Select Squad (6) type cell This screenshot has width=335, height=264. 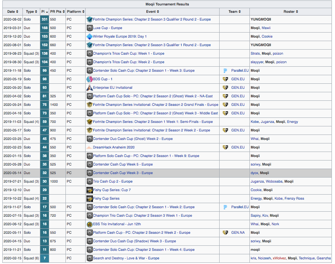click(x=31, y=258)
